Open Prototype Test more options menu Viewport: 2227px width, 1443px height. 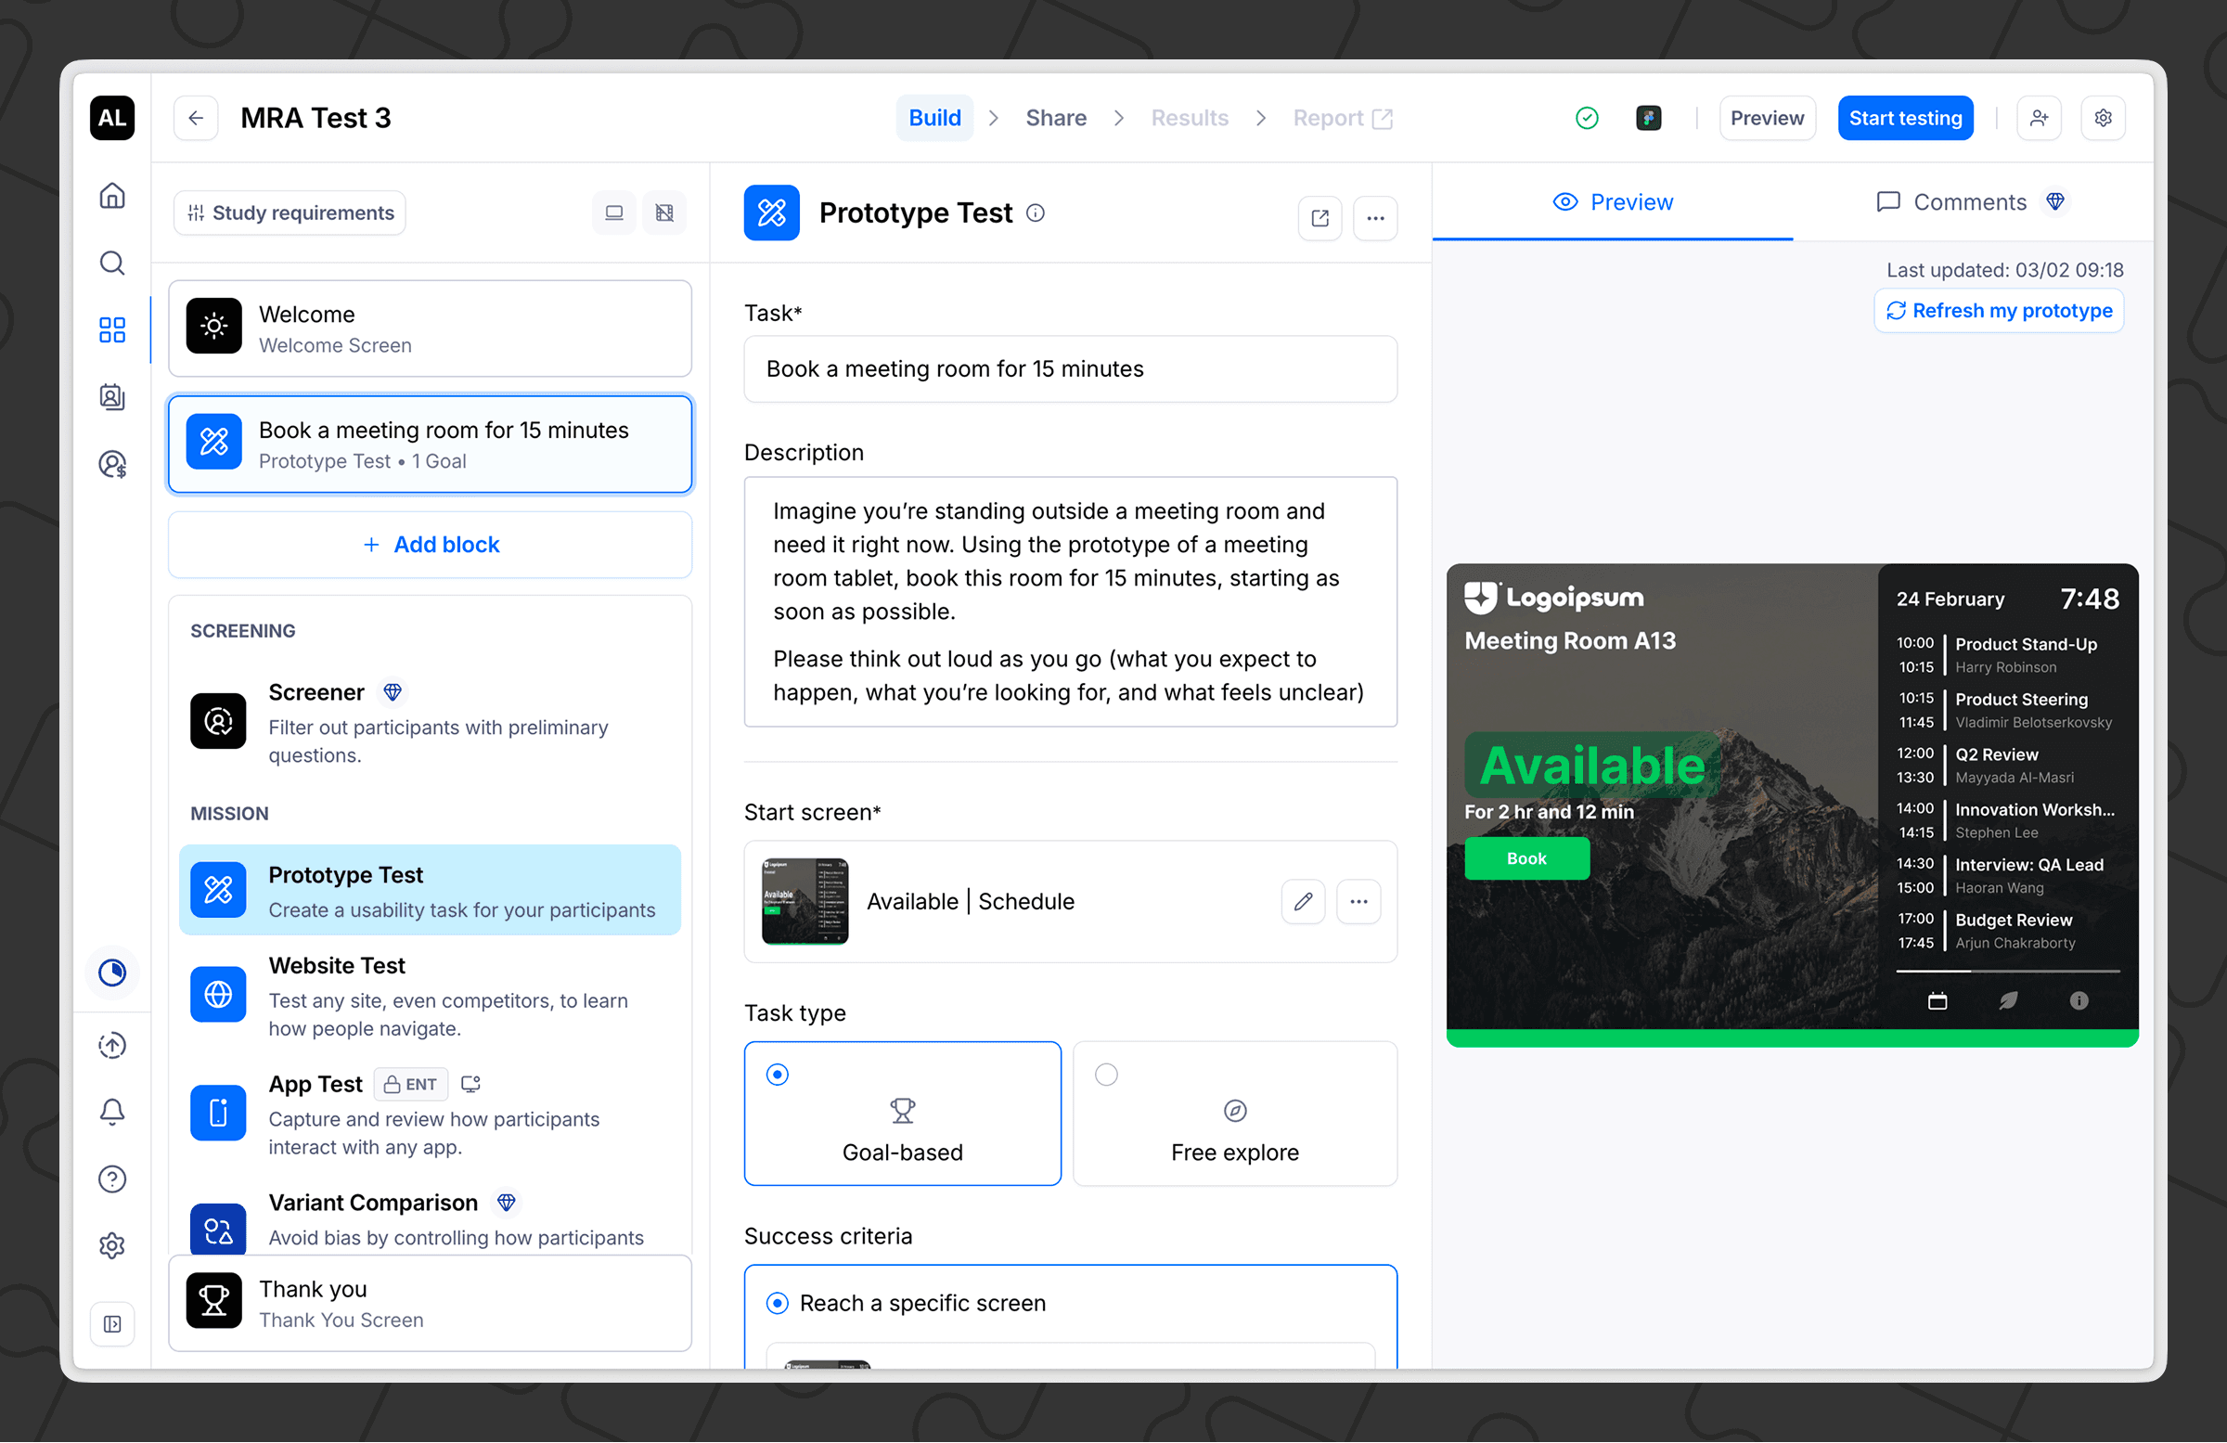[1375, 218]
